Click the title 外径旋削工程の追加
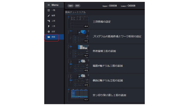189x106 pixels. coord(104,51)
